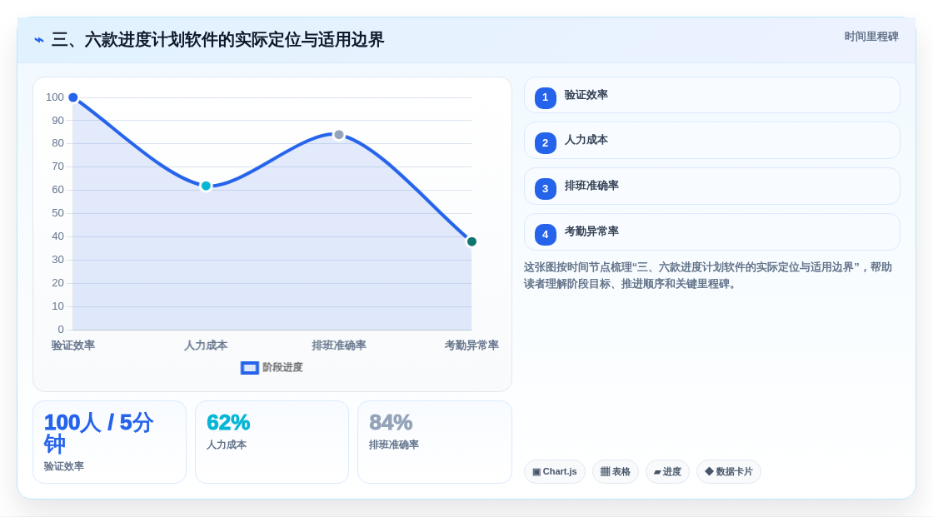Open the 排班准确率 list item
The height and width of the screenshot is (517, 933).
[x=711, y=186]
